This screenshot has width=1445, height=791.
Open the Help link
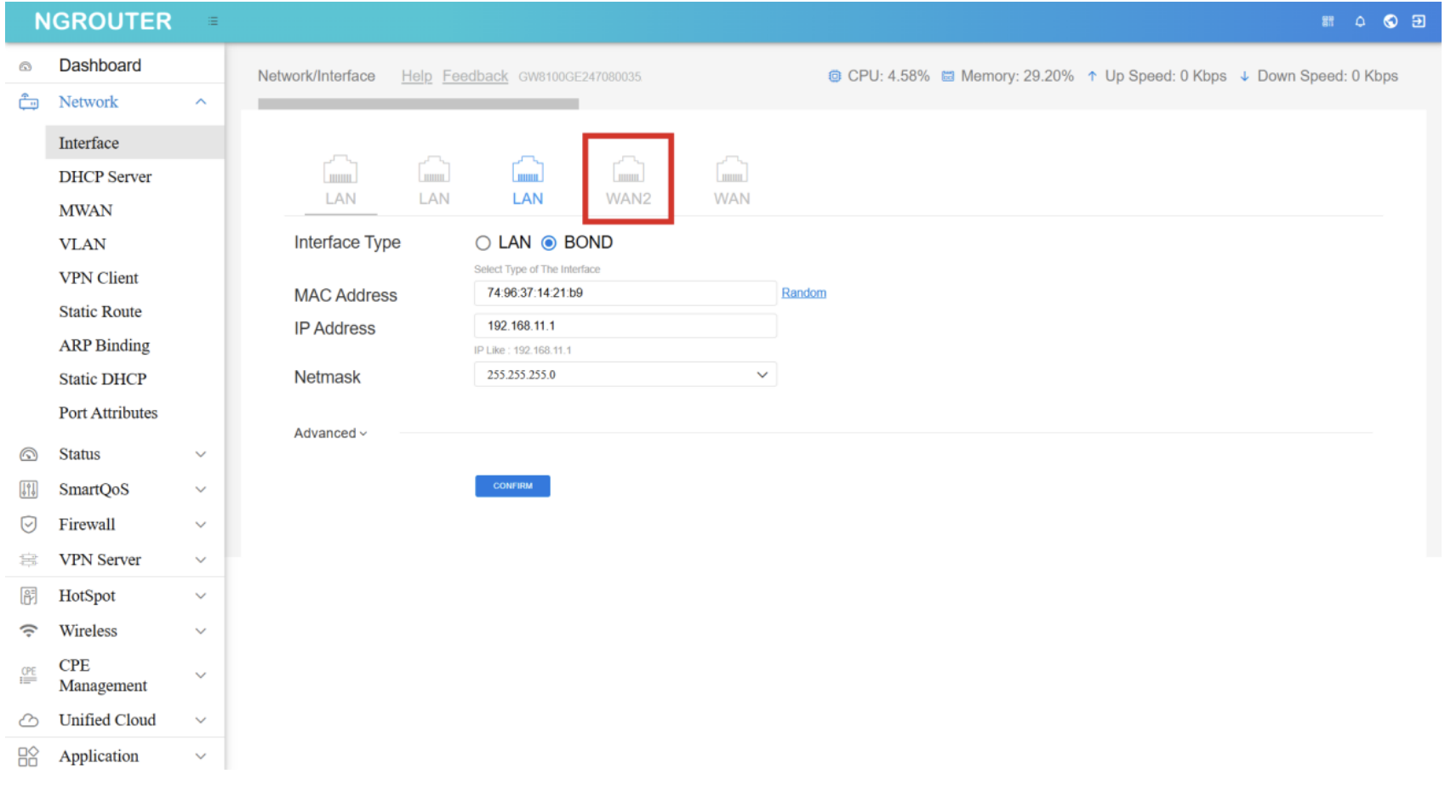416,77
